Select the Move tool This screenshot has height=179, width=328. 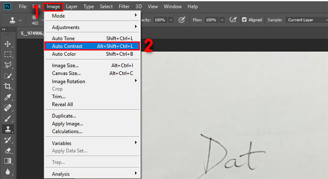7,44
